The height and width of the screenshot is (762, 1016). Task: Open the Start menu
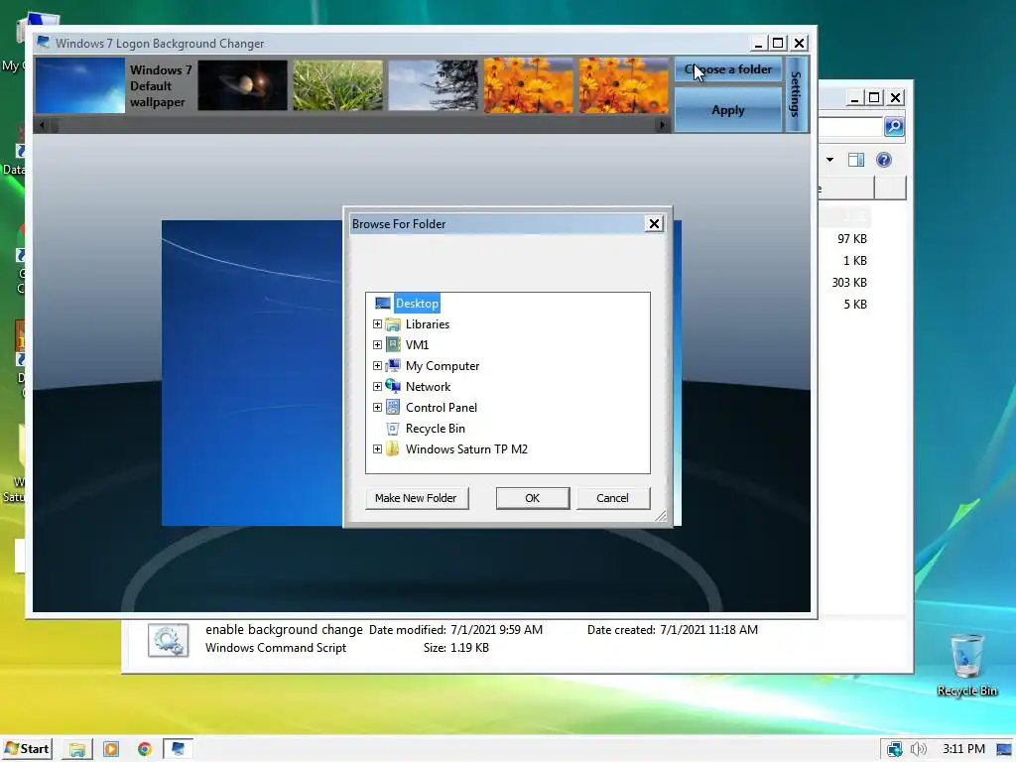click(x=27, y=749)
